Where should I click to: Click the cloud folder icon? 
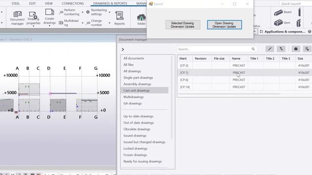(141, 17)
